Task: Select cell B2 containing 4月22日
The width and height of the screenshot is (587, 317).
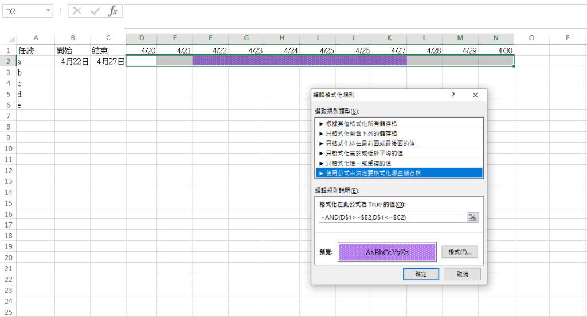Action: point(73,61)
